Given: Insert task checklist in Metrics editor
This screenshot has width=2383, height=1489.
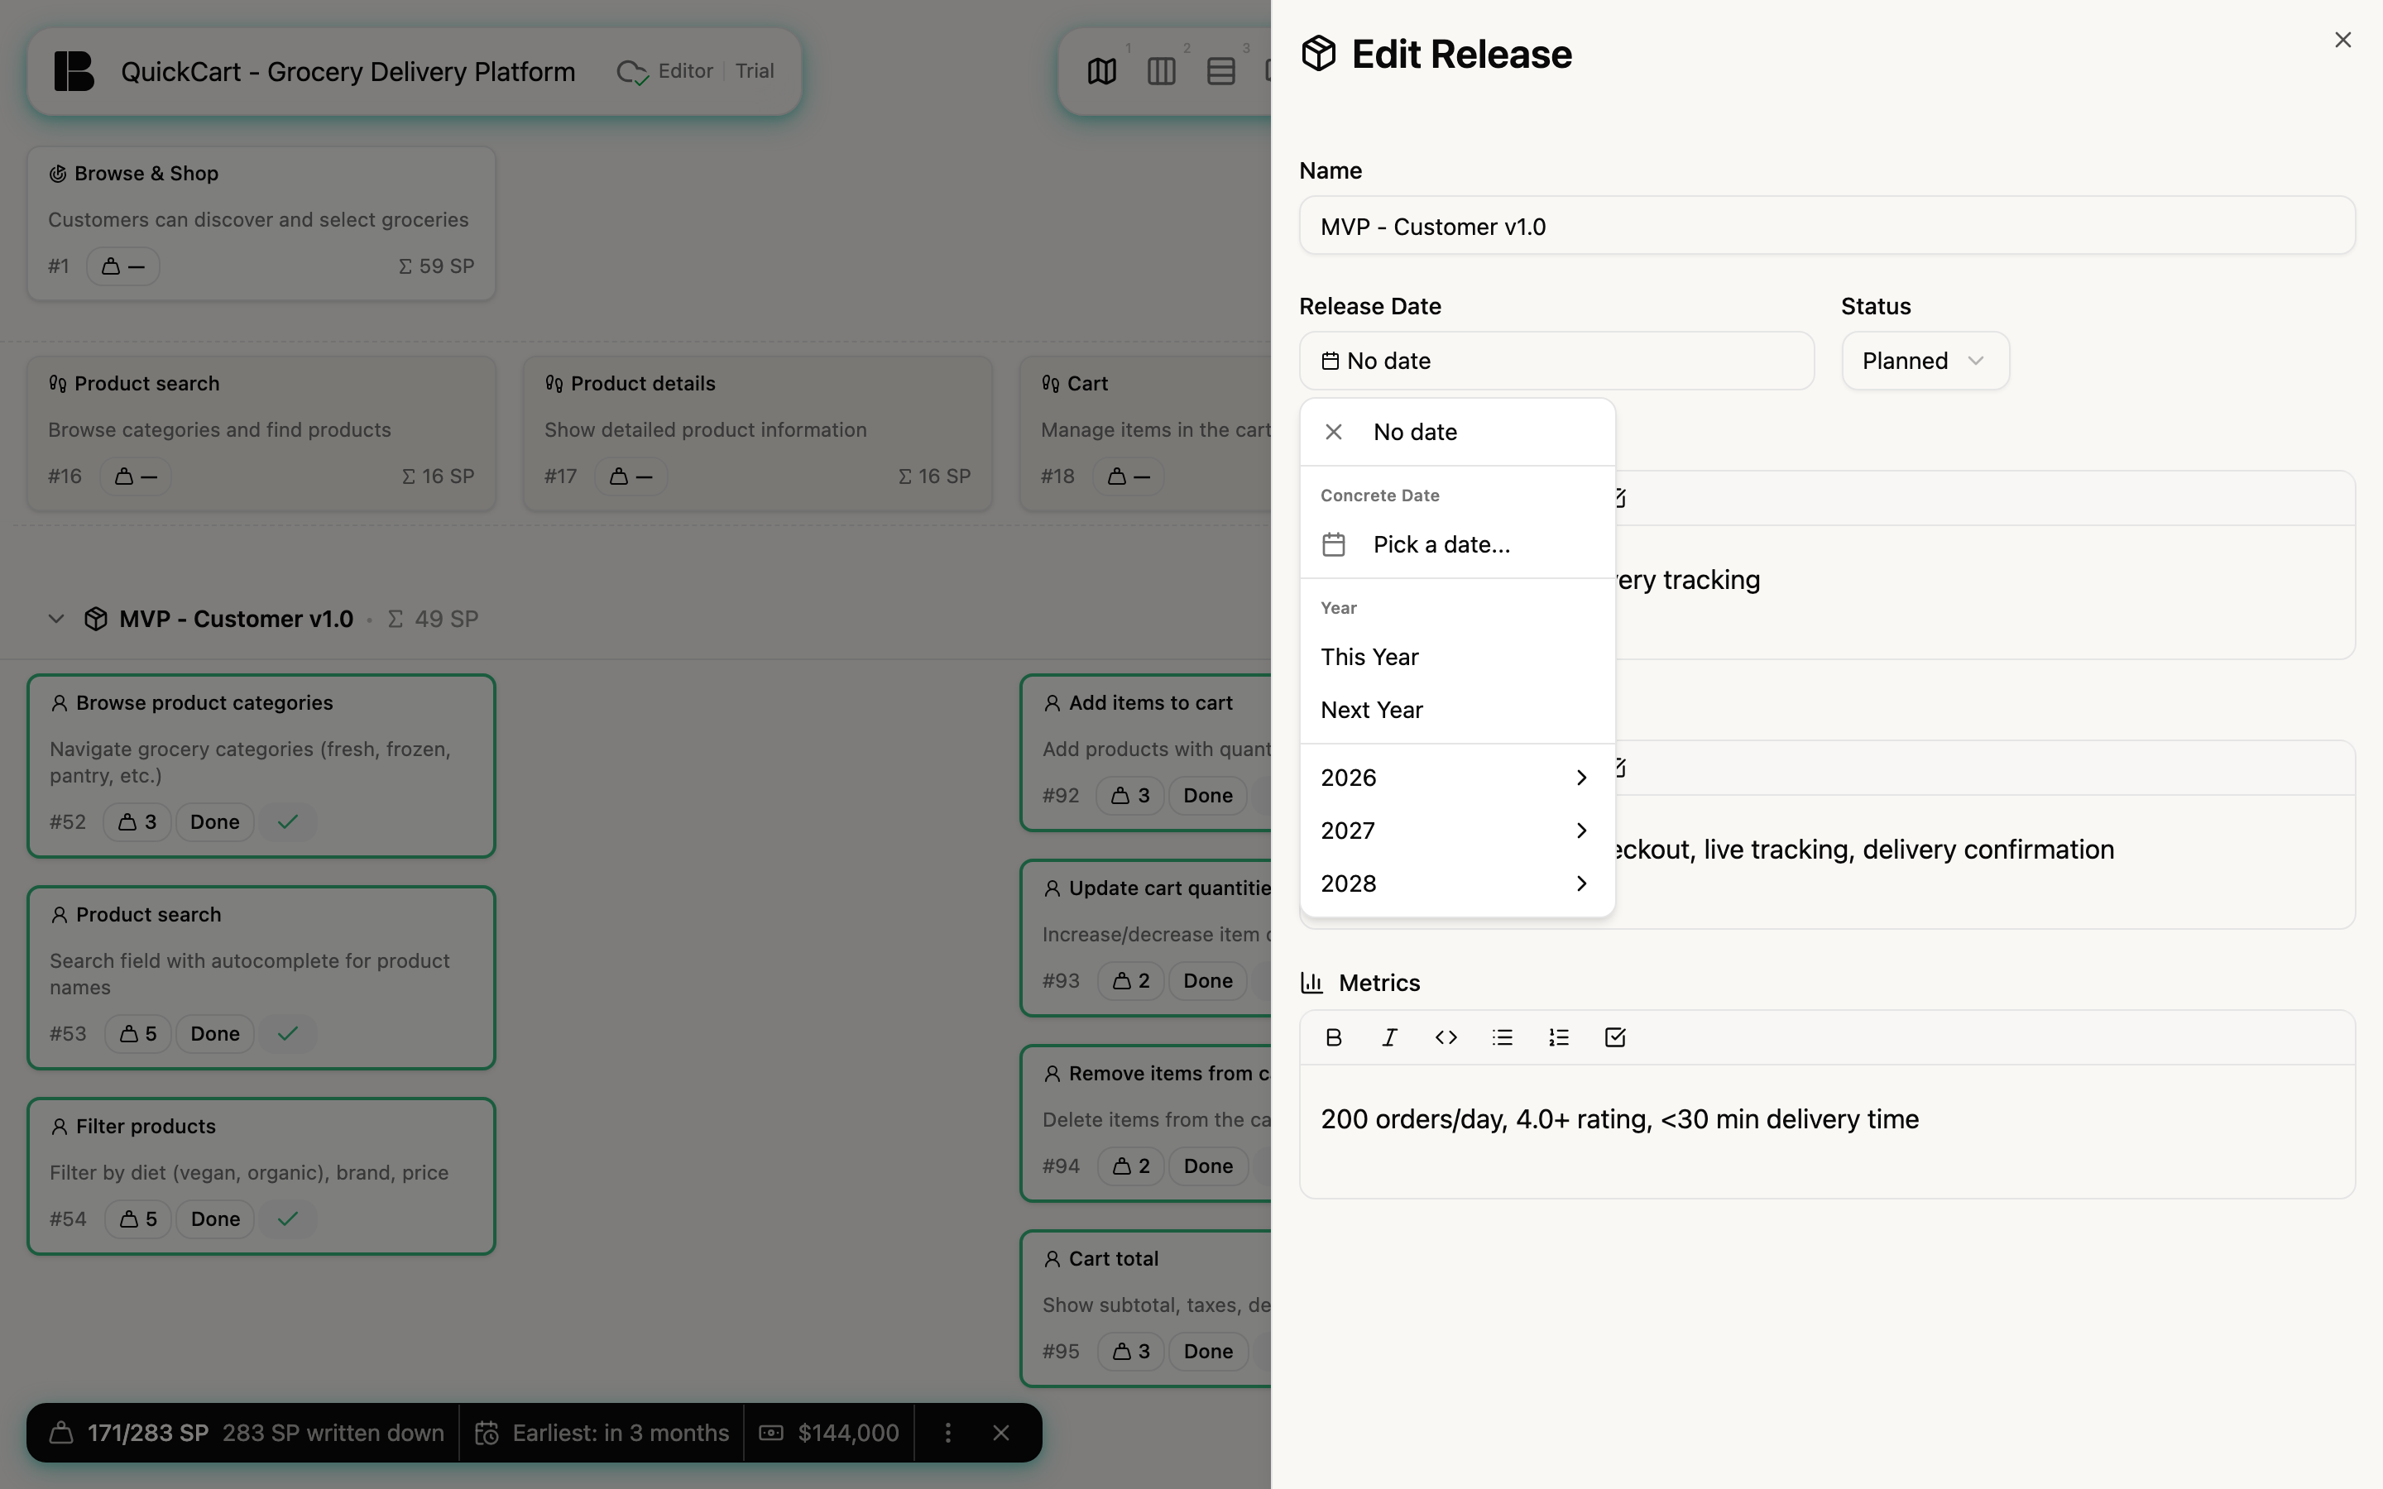Looking at the screenshot, I should [x=1615, y=1037].
